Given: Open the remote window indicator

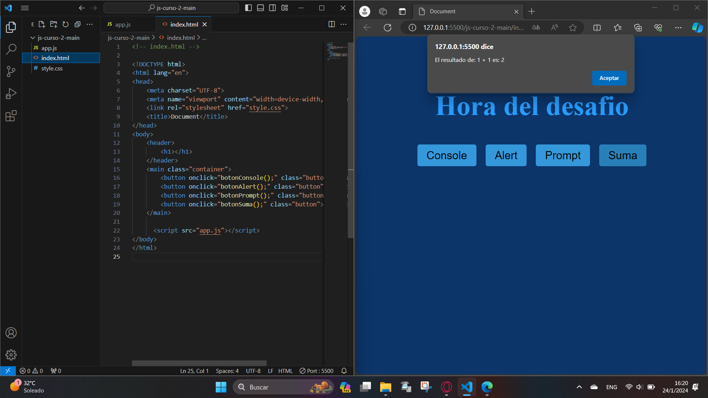Looking at the screenshot, I should tap(8, 371).
